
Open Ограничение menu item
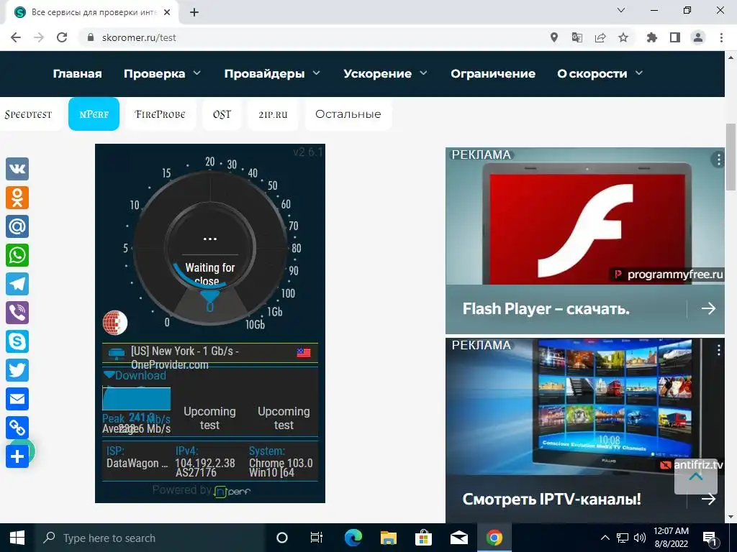[493, 74]
